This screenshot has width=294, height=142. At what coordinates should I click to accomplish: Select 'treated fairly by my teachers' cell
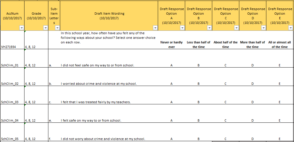point(109,95)
